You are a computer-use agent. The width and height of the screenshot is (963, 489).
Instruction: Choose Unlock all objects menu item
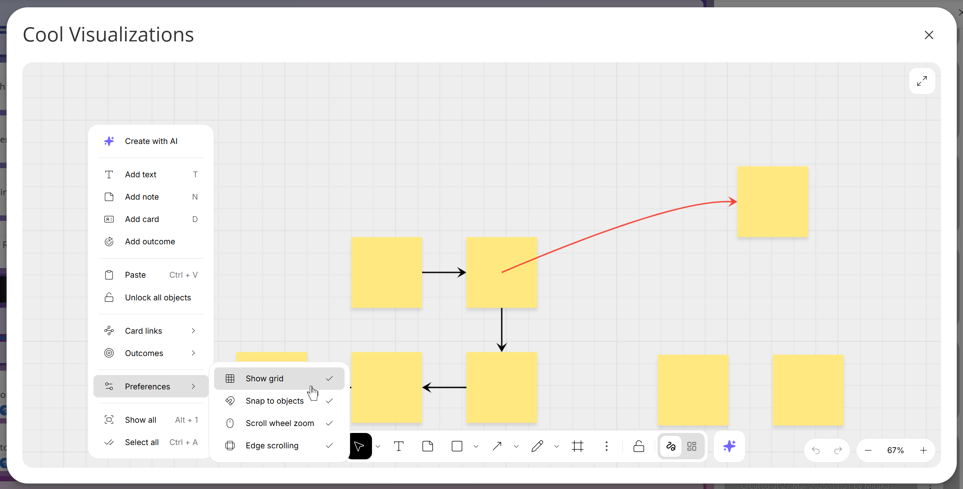[x=158, y=297]
